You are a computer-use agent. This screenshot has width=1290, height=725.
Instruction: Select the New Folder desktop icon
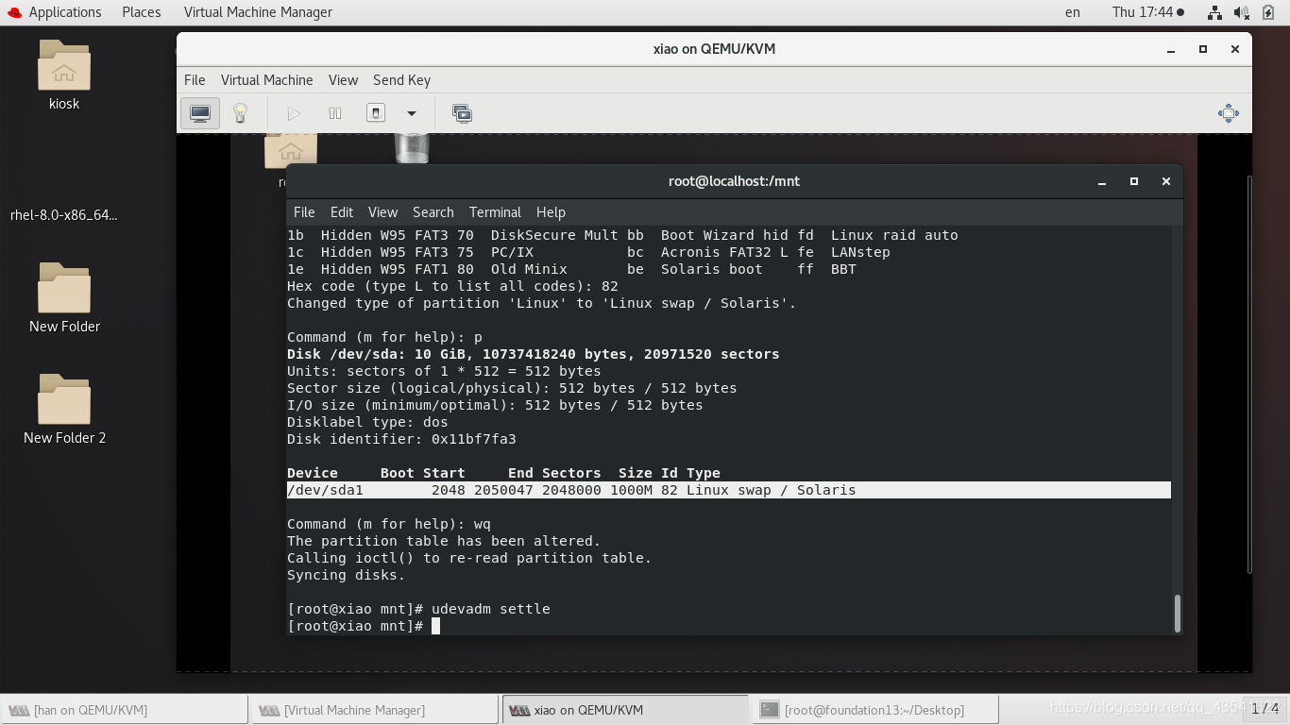tap(64, 298)
